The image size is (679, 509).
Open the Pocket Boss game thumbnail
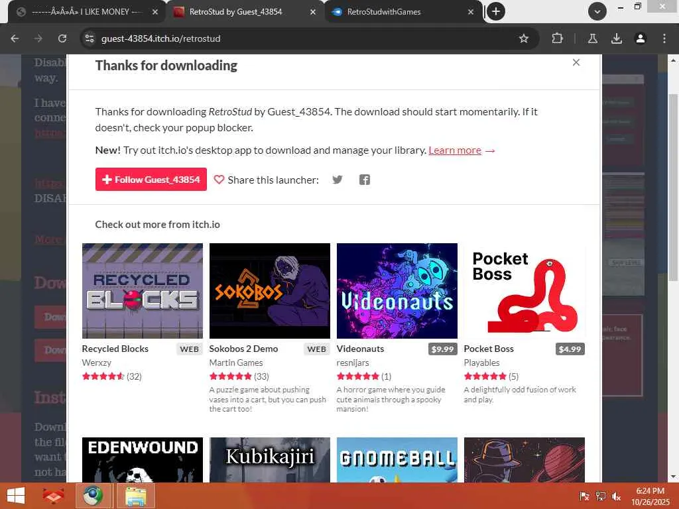[525, 291]
